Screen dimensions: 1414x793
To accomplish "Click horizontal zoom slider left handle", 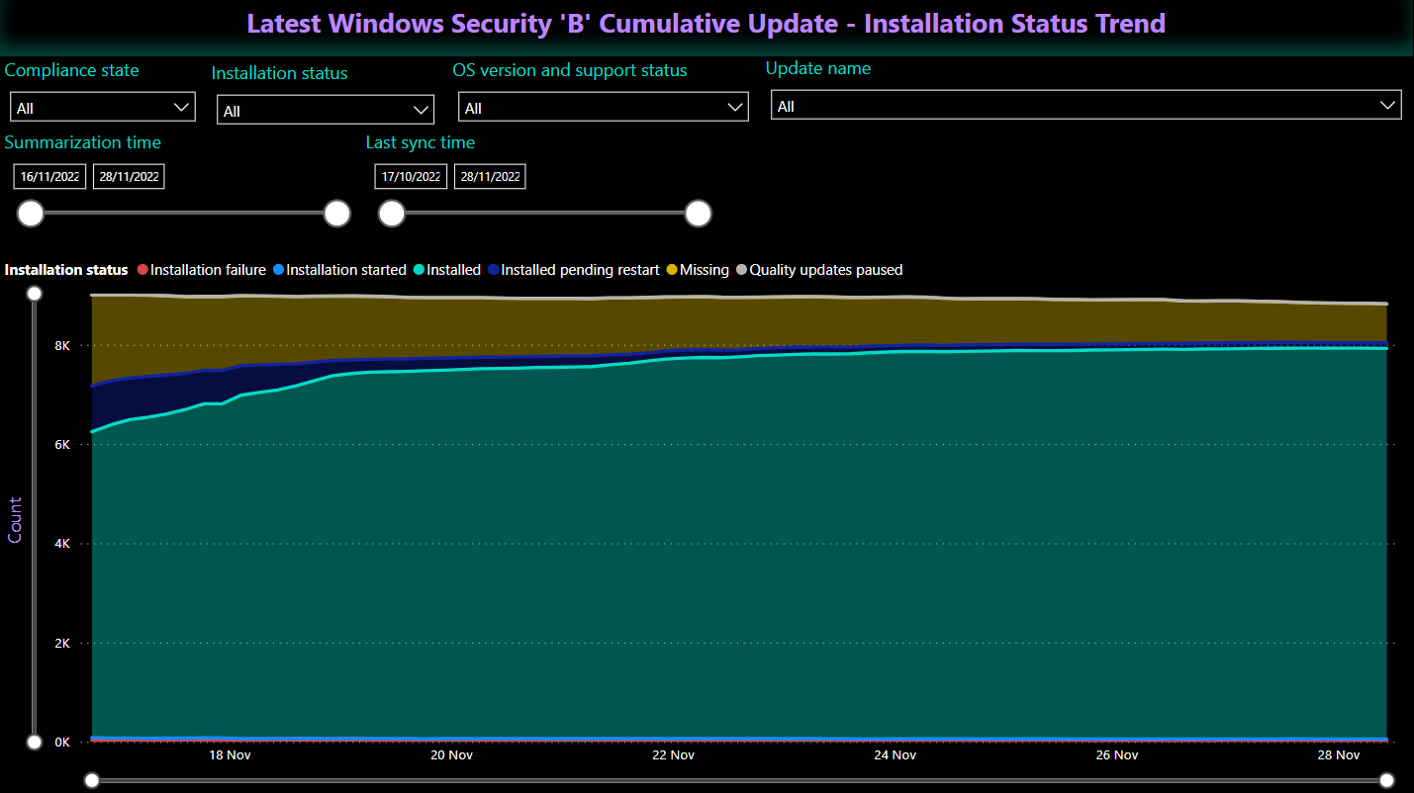I will 92,780.
